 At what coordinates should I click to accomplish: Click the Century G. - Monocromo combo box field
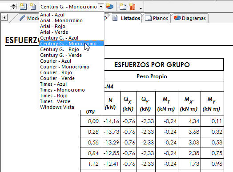click(x=68, y=7)
